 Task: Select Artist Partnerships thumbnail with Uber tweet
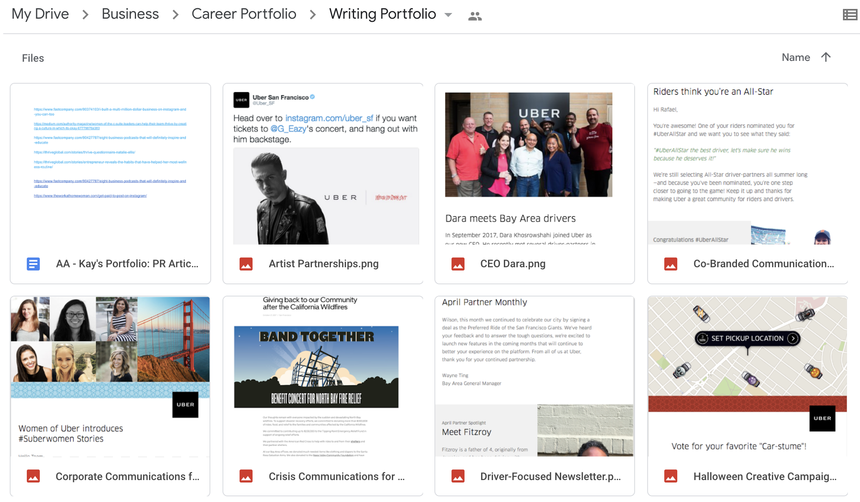(323, 164)
